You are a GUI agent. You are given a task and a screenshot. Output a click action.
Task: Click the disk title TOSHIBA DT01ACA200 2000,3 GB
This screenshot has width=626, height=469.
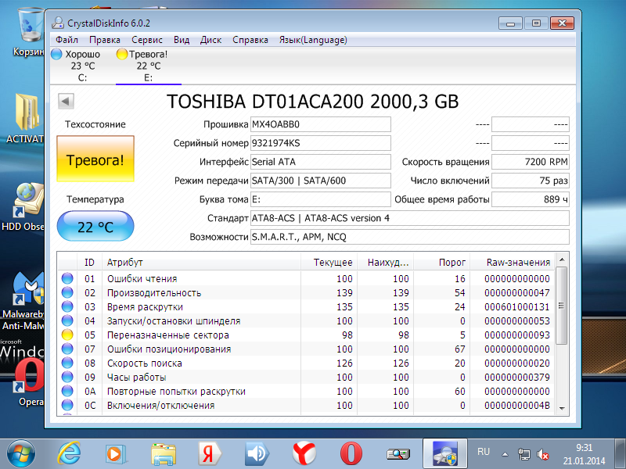[x=312, y=102]
